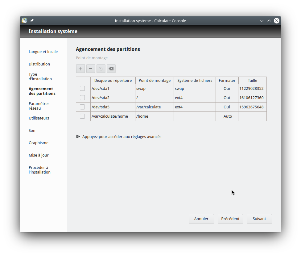The height and width of the screenshot is (256, 301).
Task: Click the clear table backspace icon
Action: click(x=111, y=69)
